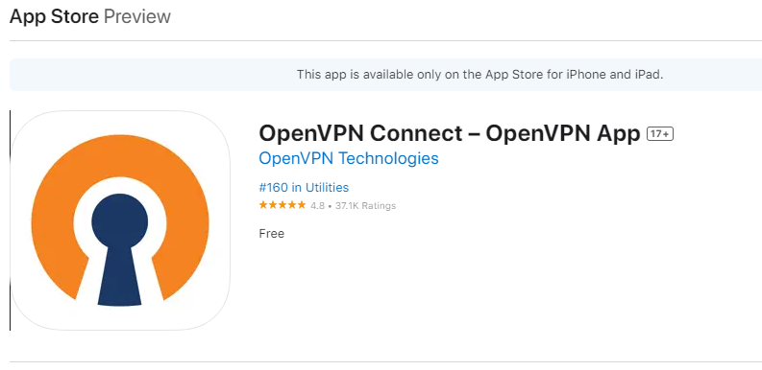
Task: Click the OpenVPN Connect app icon
Action: click(120, 220)
